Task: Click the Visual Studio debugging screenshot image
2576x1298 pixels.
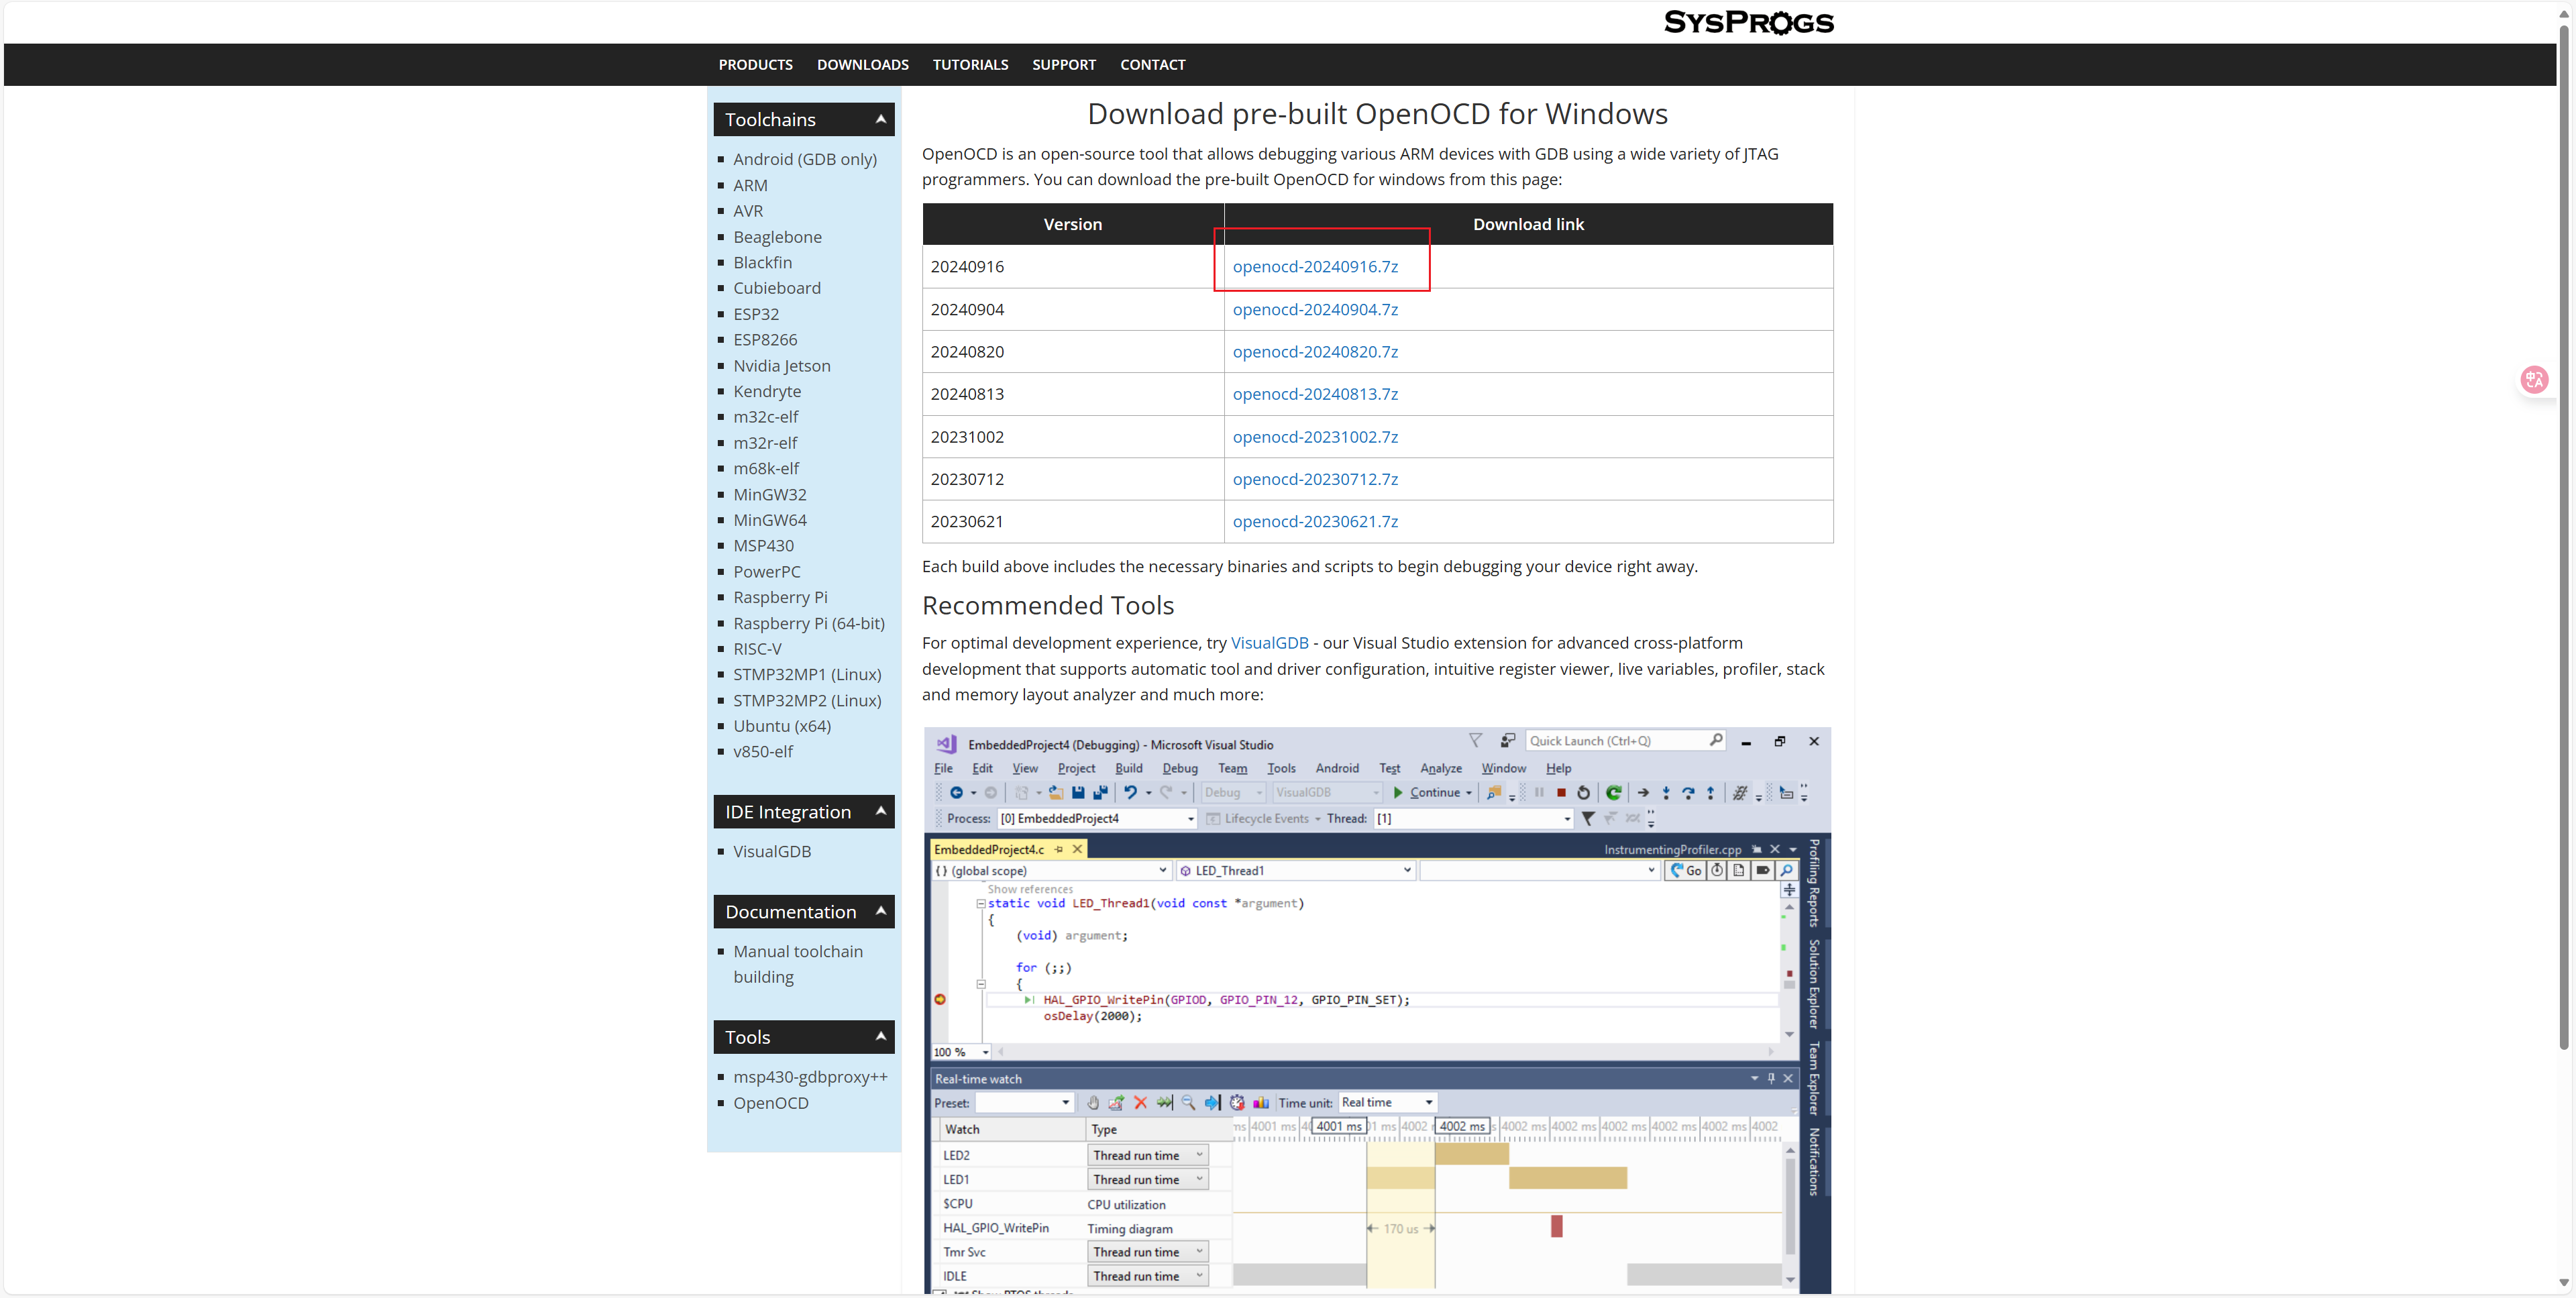Action: (1377, 1010)
